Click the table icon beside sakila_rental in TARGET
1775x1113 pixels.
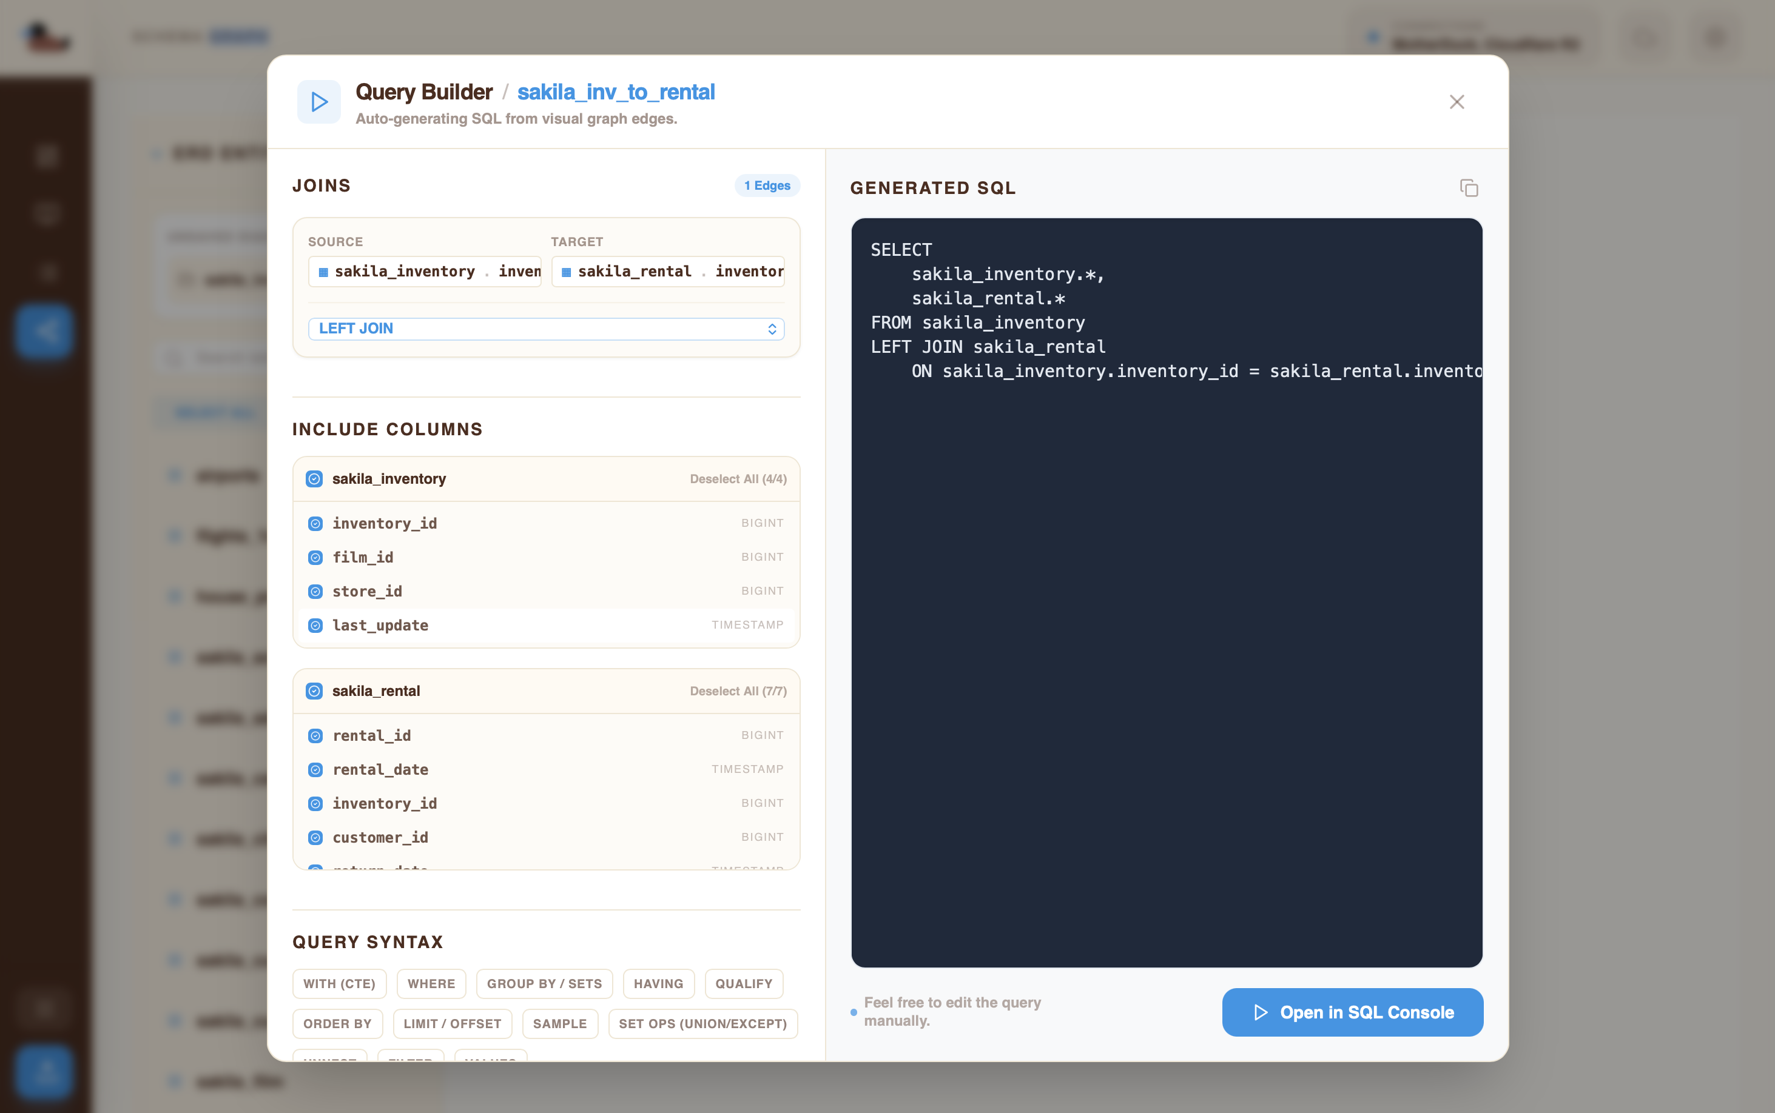[565, 272]
